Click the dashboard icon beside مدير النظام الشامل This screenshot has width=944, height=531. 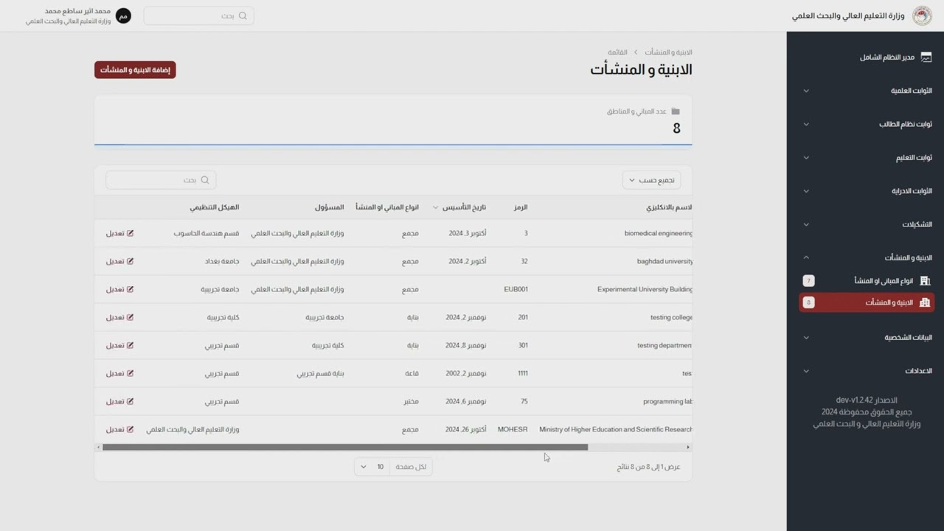[926, 57]
